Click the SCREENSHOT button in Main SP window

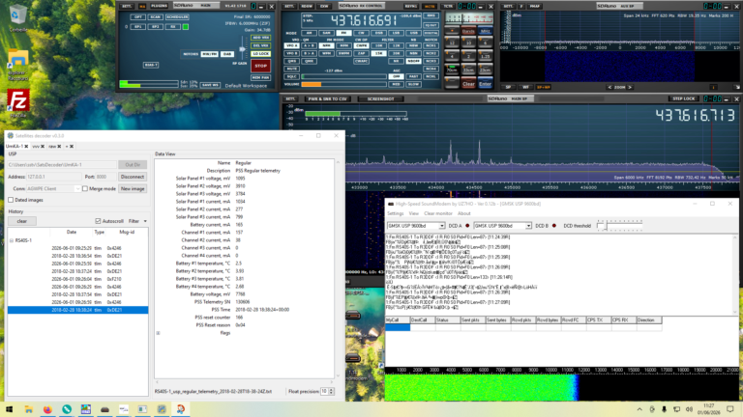coord(380,98)
